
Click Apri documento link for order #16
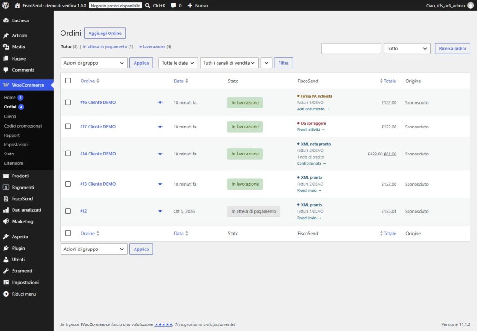click(313, 109)
